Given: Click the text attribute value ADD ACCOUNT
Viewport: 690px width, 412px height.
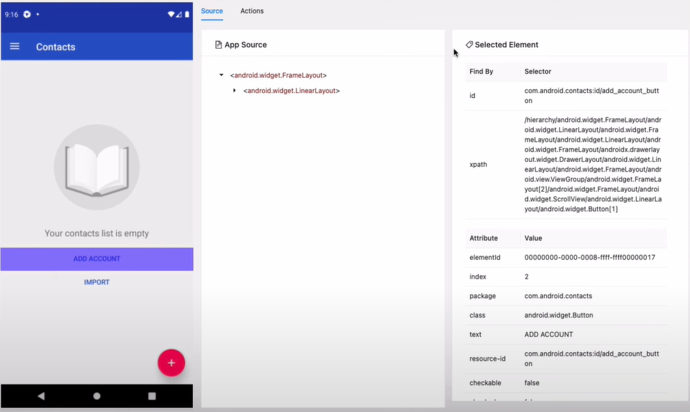Looking at the screenshot, I should pos(548,334).
